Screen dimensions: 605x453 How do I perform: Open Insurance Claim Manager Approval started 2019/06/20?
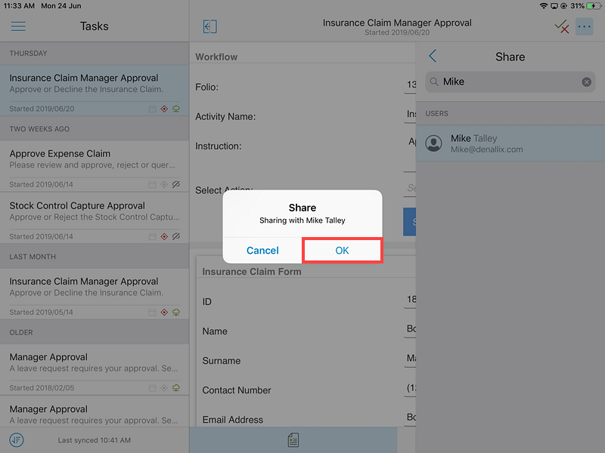point(95,90)
